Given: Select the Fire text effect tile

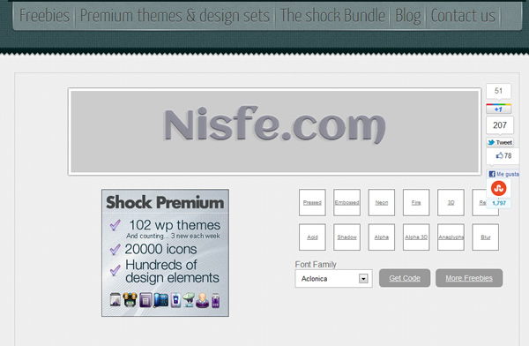Looking at the screenshot, I should click(416, 202).
